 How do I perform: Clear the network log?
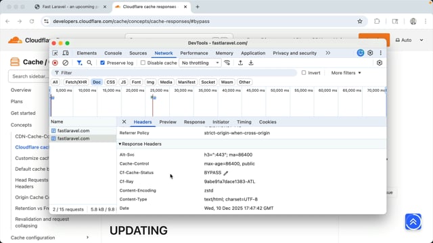tap(65, 63)
